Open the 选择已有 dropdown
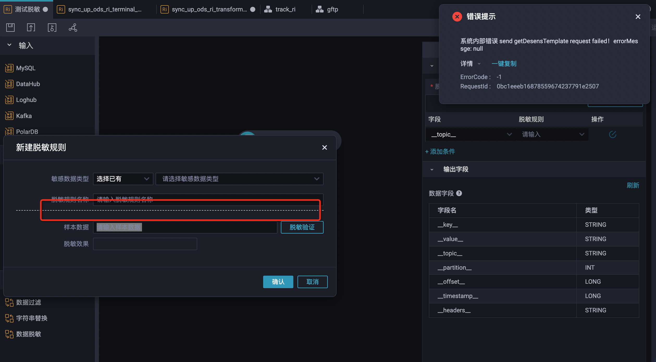 123,179
